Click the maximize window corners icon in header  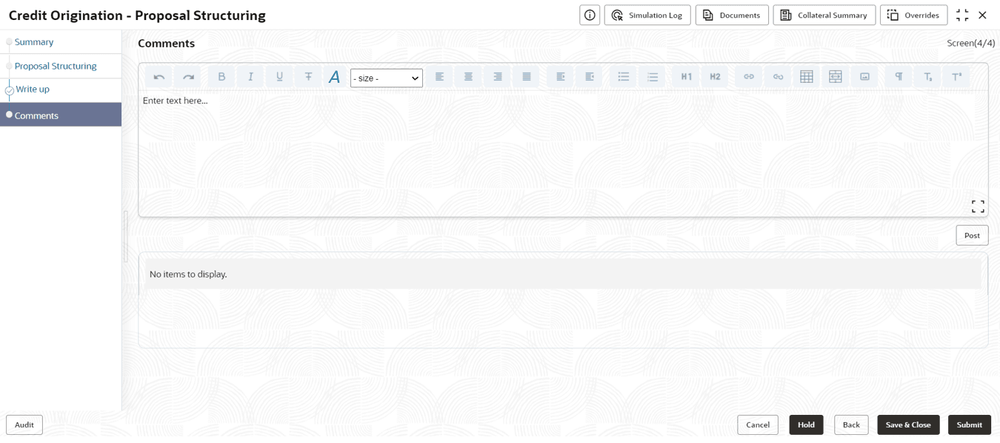pyautogui.click(x=962, y=16)
